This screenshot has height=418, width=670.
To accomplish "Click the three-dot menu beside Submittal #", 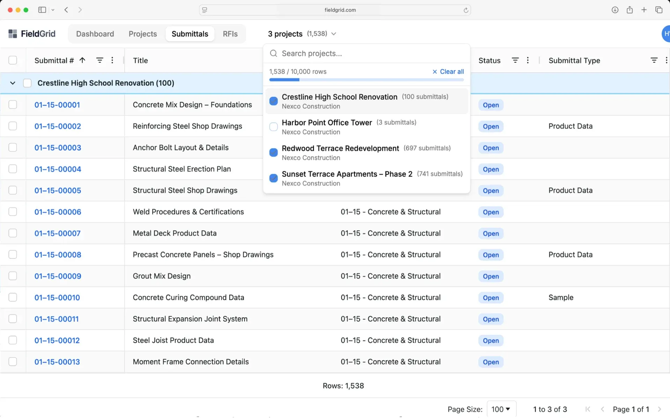I will 112,60.
